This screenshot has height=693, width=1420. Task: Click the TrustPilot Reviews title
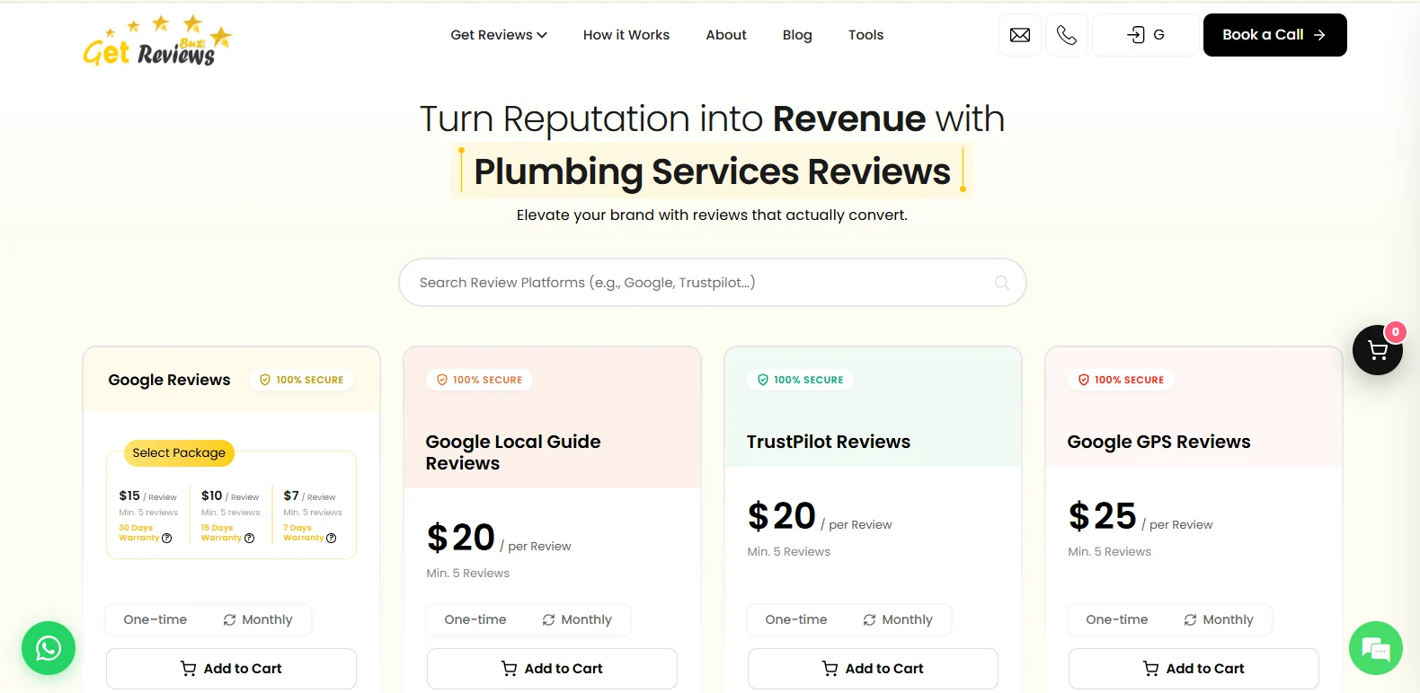pos(829,442)
